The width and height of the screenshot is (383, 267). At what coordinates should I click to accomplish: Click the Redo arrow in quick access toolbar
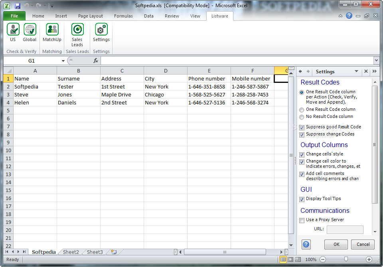pos(39,6)
